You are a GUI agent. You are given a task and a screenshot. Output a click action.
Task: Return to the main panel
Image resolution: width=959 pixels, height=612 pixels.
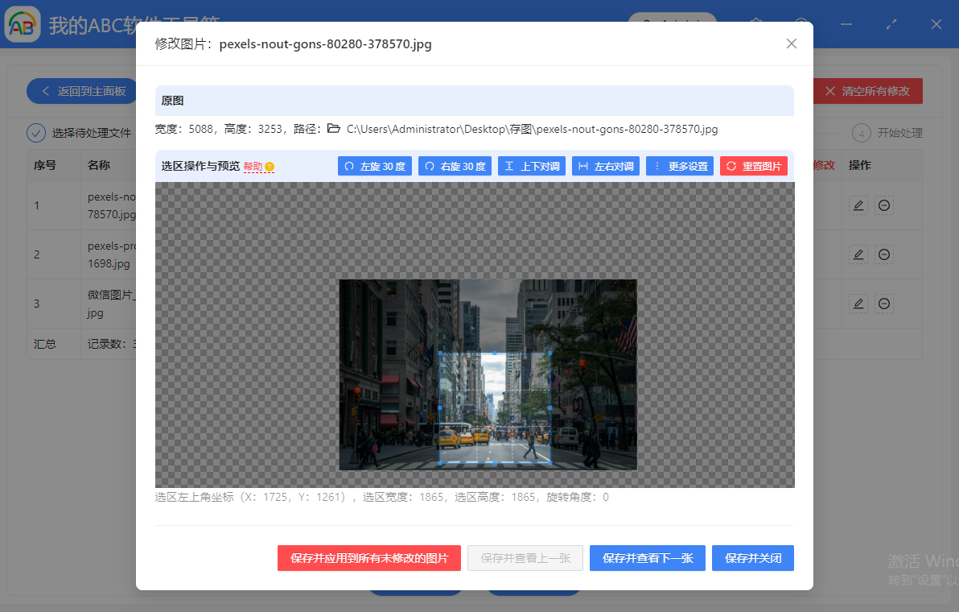(x=81, y=91)
